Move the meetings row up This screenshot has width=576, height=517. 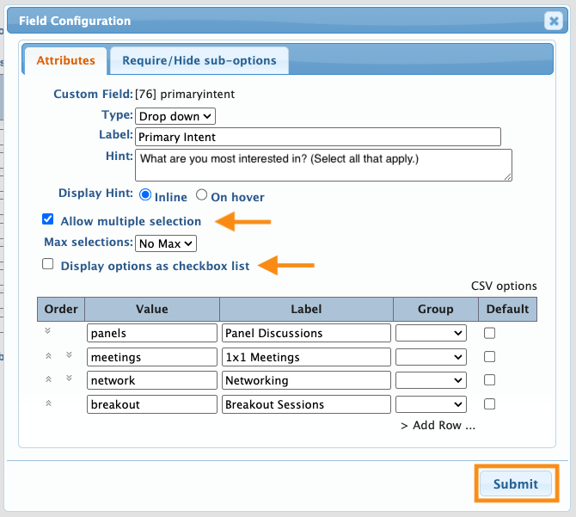pos(48,356)
